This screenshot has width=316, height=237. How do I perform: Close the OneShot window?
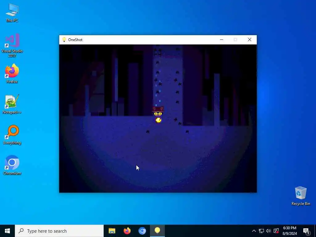point(249,40)
